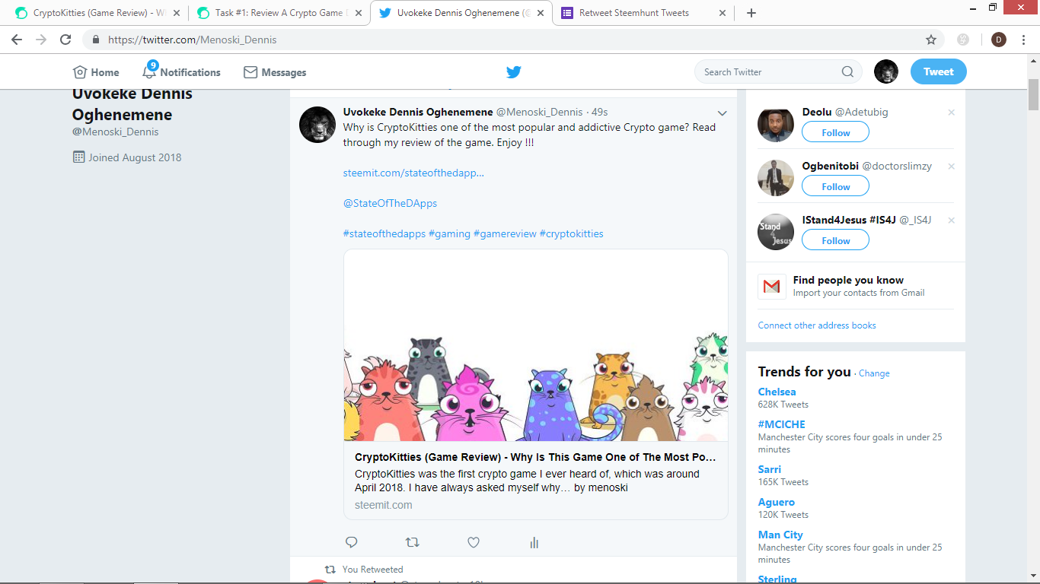Open the tweet author's avatar picture
The image size is (1040, 584).
[x=317, y=125]
